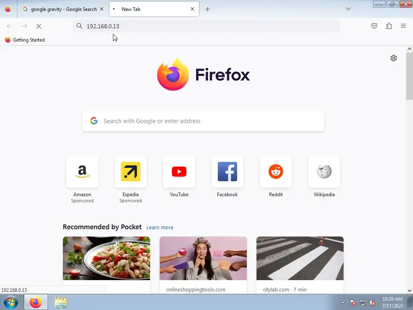The height and width of the screenshot is (310, 413).
Task: Click the Learn more link beside Pocket
Action: pos(160,227)
